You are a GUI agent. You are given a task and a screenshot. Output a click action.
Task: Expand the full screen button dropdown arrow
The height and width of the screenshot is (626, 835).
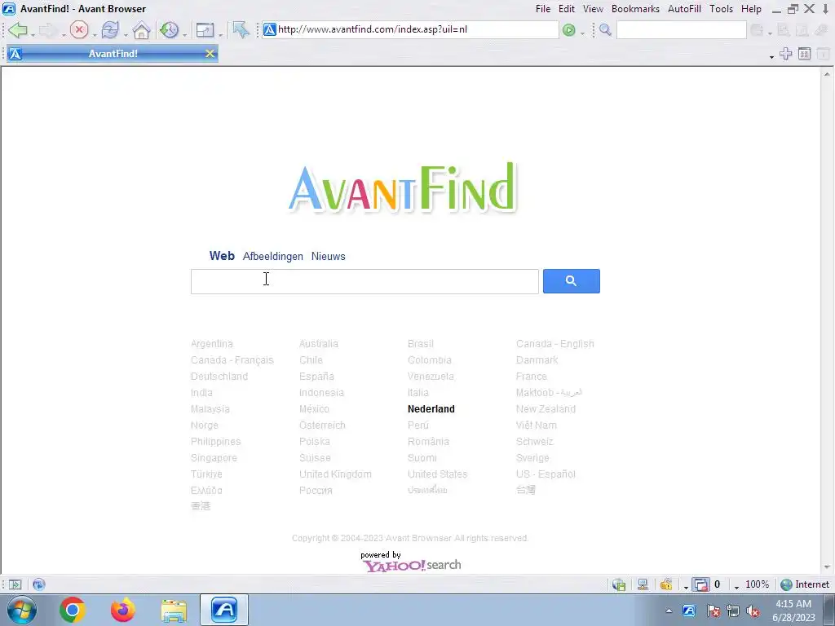coord(220,34)
